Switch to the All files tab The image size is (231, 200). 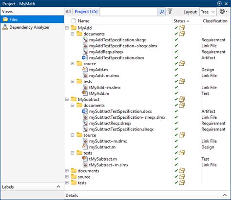coord(68,12)
